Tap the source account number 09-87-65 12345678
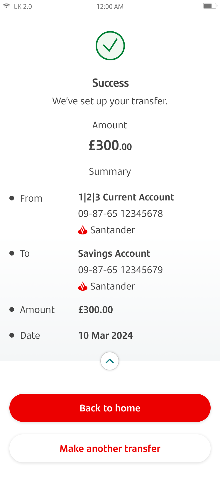Viewport: 220px width, 480px height. click(121, 214)
